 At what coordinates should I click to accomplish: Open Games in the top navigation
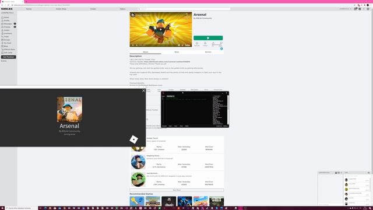(29, 9)
